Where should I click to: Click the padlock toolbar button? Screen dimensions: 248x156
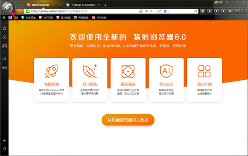210,11
